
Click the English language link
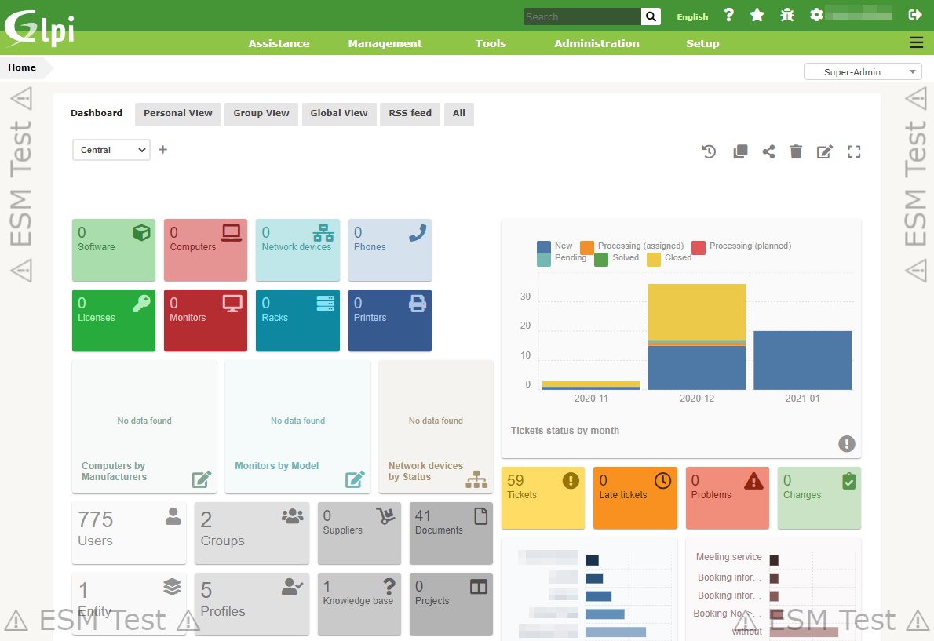(x=692, y=16)
